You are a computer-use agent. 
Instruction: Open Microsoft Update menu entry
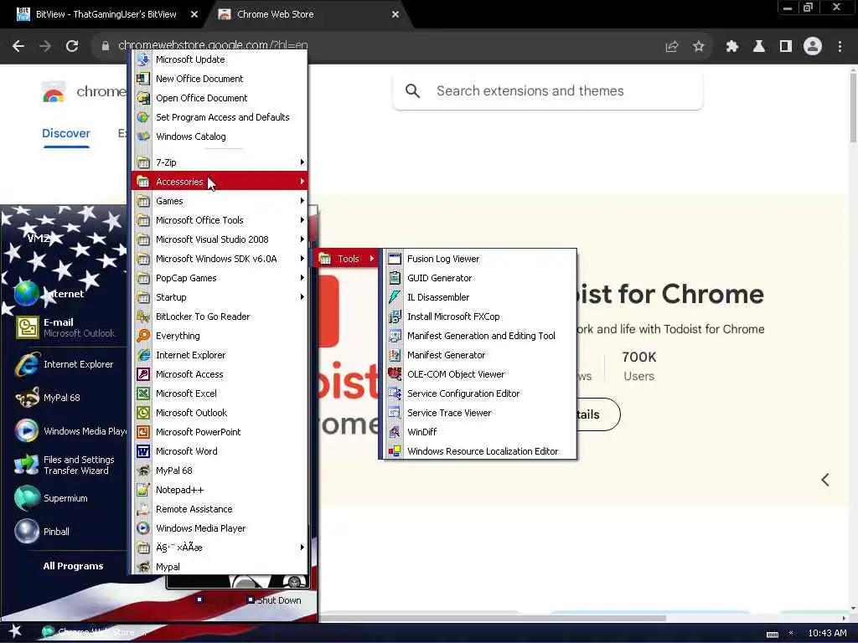[x=220, y=59]
